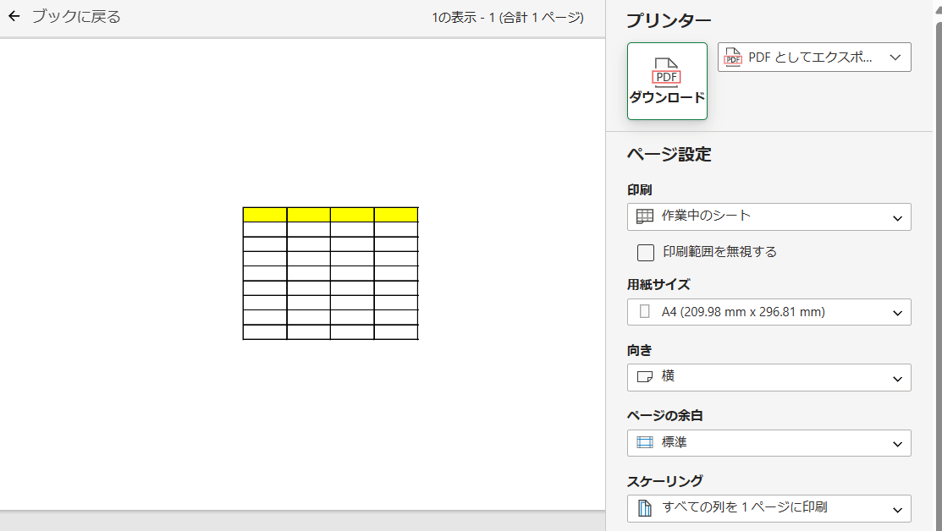Screen dimensions: 942x531
Task: Click the small PDF export icon
Action: (733, 57)
